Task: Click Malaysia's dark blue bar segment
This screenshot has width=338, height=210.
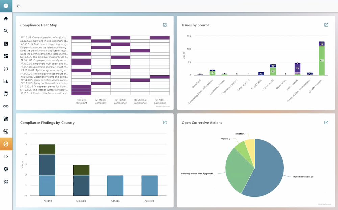Action: tap(81, 185)
